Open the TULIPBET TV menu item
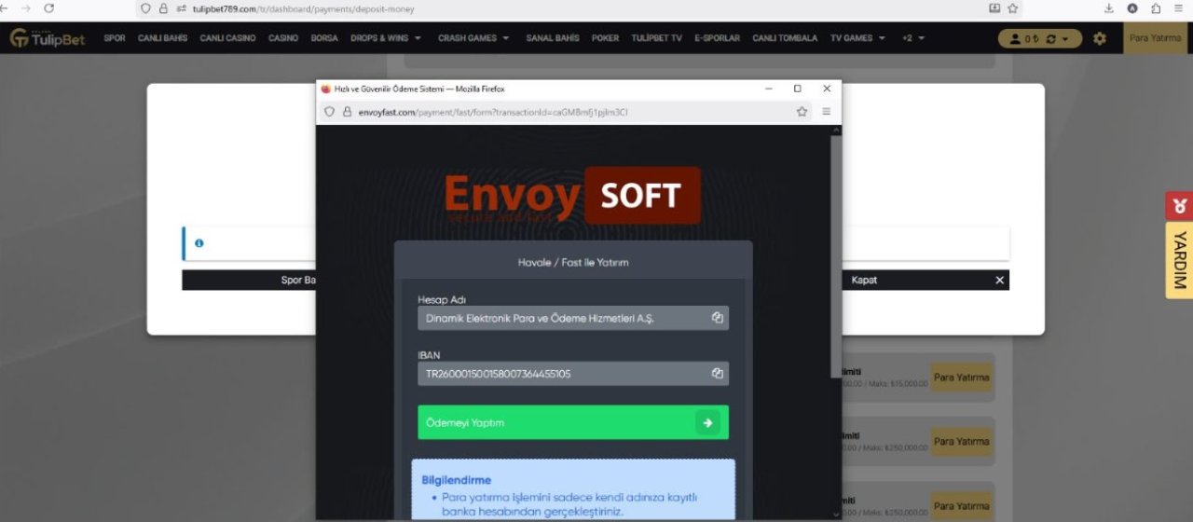1193x522 pixels. pos(656,38)
